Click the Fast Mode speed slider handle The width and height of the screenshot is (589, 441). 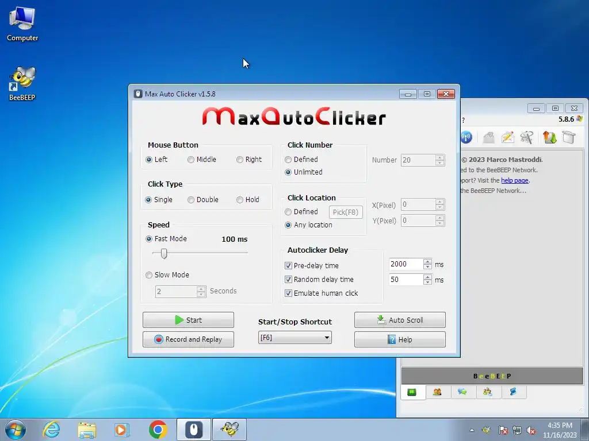click(x=164, y=253)
